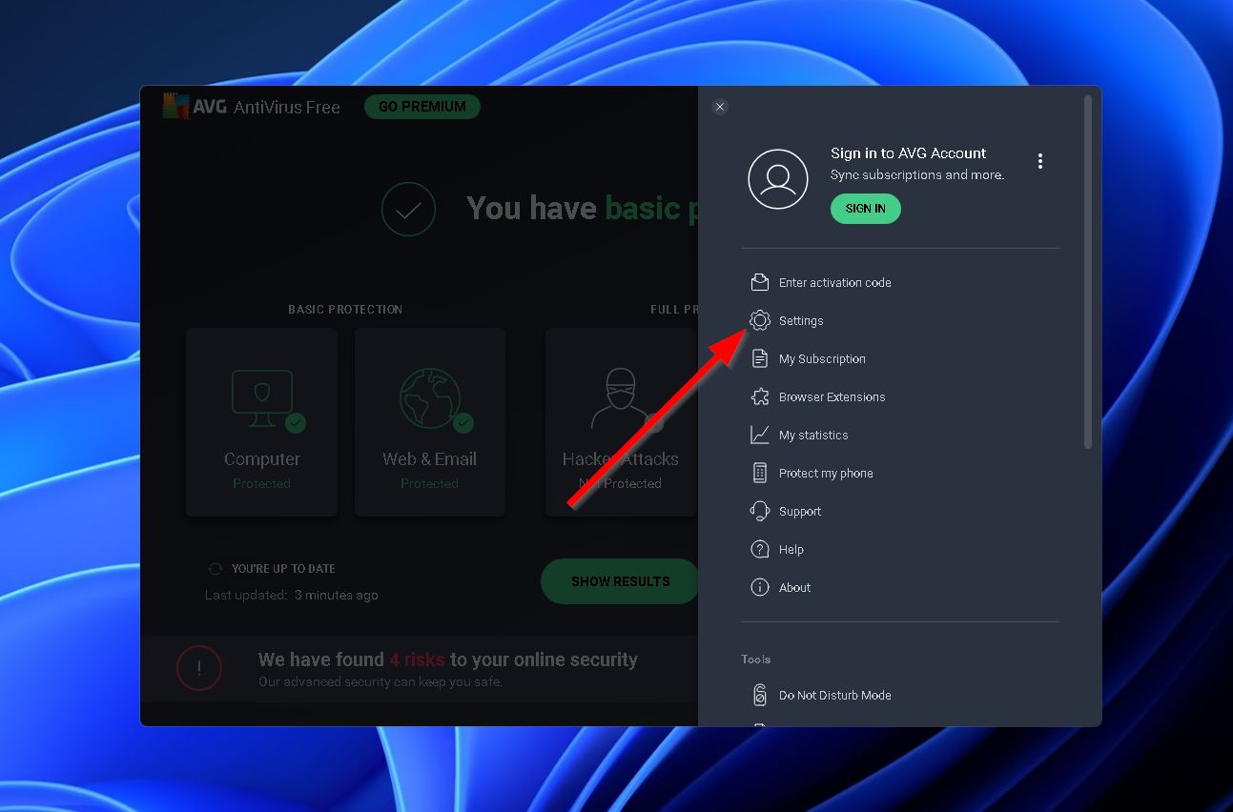Click the user profile avatar icon
The height and width of the screenshot is (812, 1233).
pyautogui.click(x=778, y=179)
